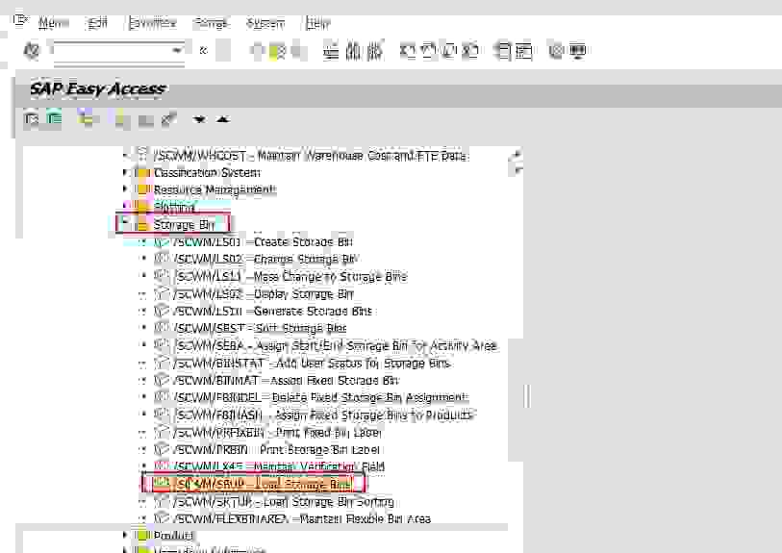Open the Favorites menu

pyautogui.click(x=152, y=22)
